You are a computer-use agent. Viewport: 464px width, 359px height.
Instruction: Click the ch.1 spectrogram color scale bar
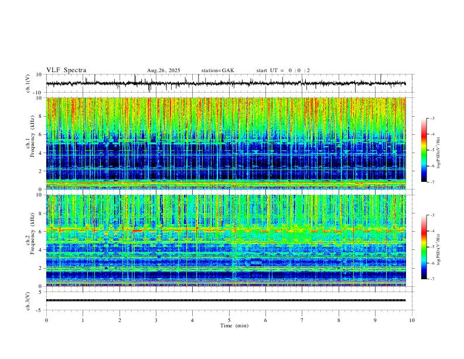coord(424,150)
